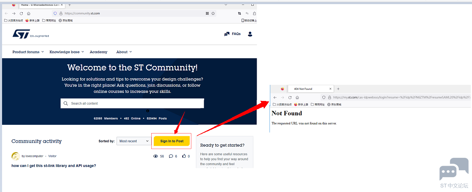Open Academy menu item
This screenshot has width=472, height=192.
(x=98, y=52)
